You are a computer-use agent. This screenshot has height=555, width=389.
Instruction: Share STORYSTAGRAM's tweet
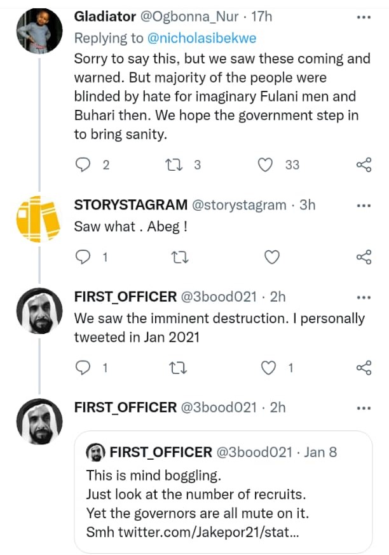pos(364,257)
